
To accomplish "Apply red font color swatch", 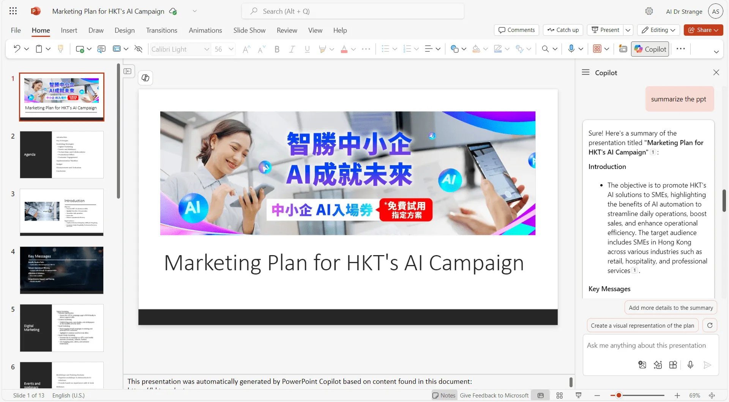I will coord(344,49).
